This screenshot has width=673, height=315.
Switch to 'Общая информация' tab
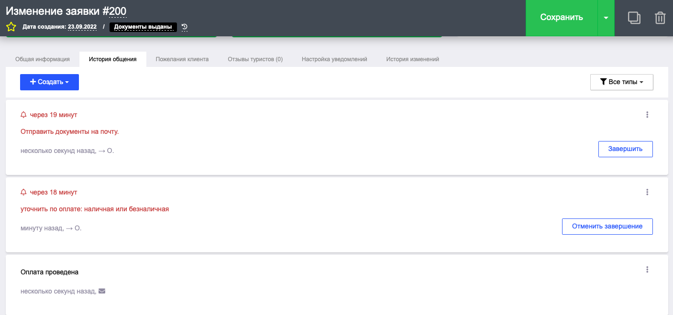pyautogui.click(x=43, y=59)
